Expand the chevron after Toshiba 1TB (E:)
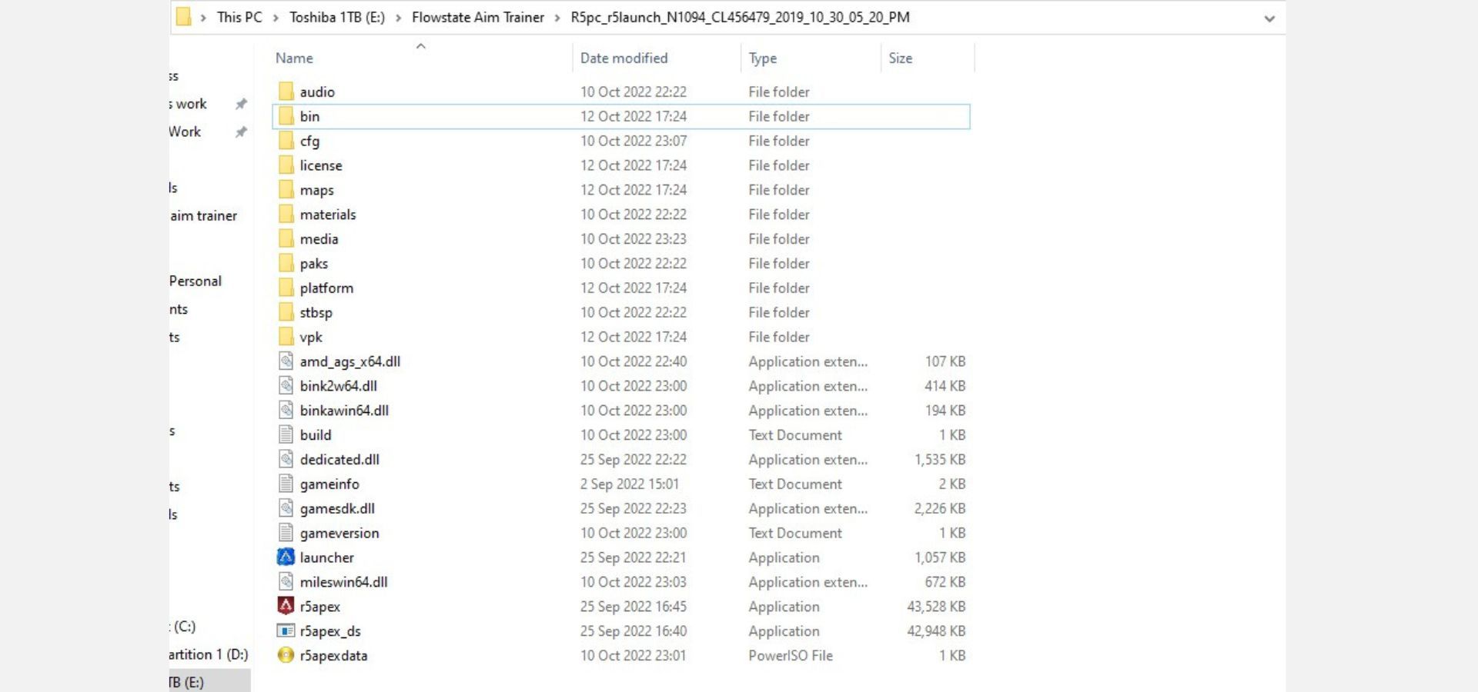The image size is (1478, 692). [398, 18]
